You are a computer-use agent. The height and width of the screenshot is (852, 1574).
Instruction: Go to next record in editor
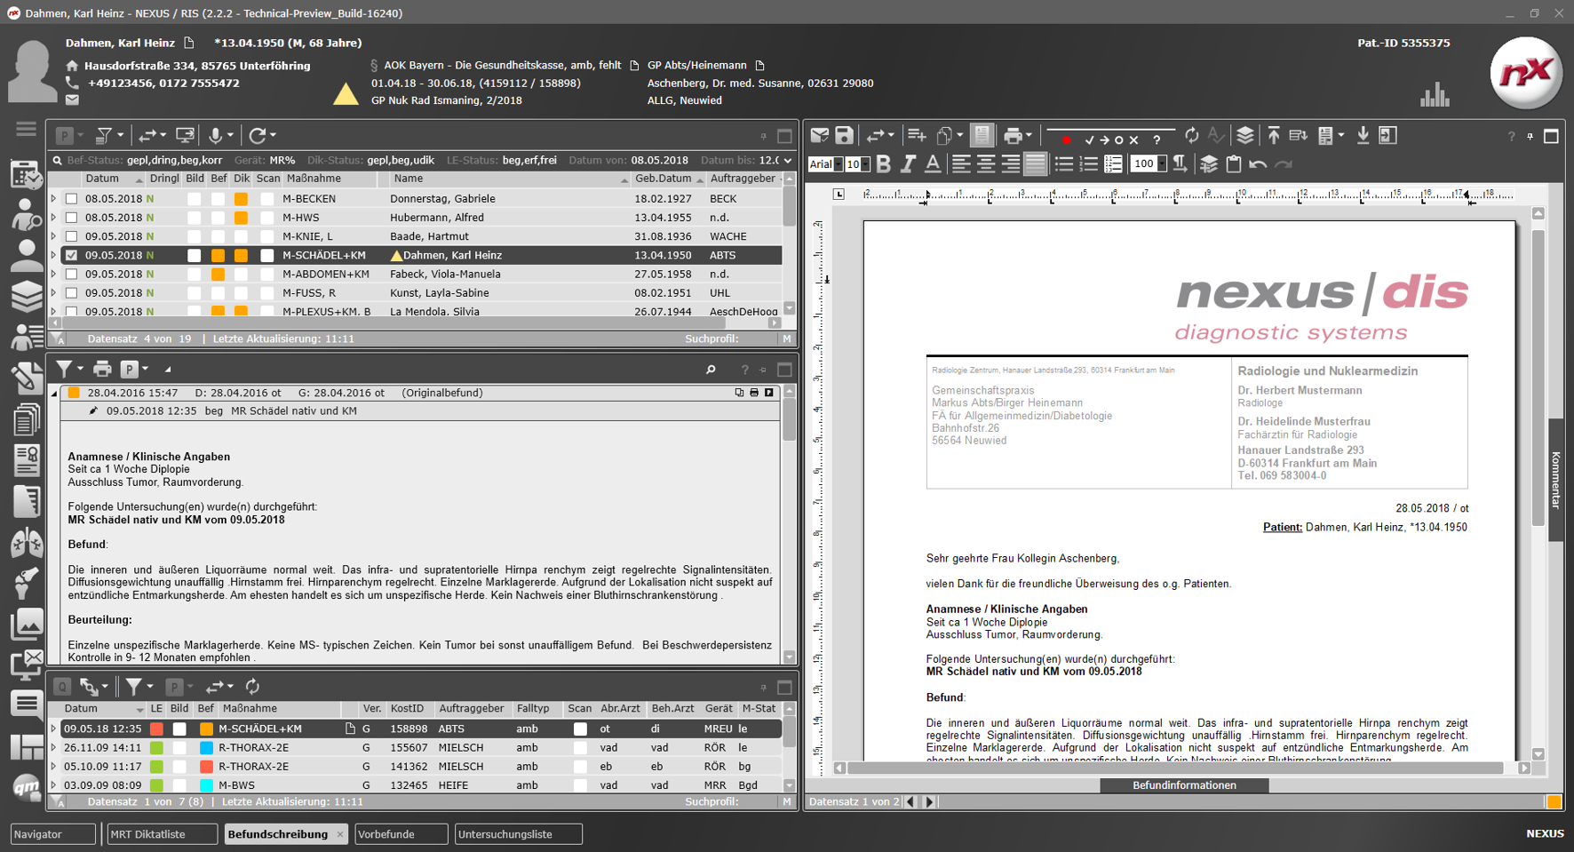[929, 801]
